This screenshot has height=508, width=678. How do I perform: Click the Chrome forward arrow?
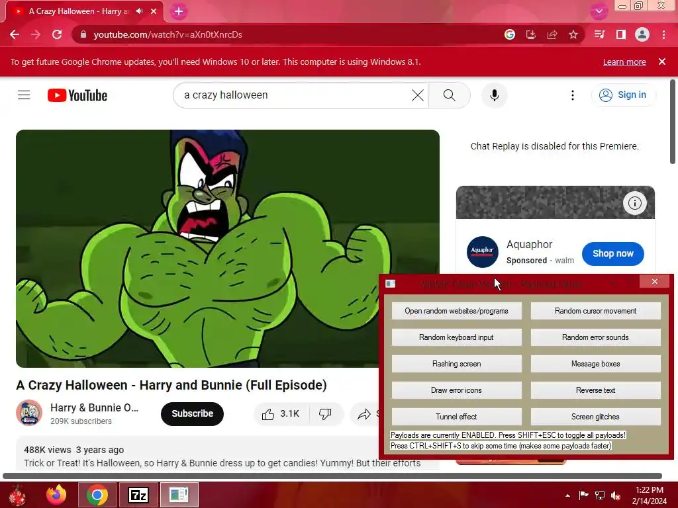click(x=36, y=34)
